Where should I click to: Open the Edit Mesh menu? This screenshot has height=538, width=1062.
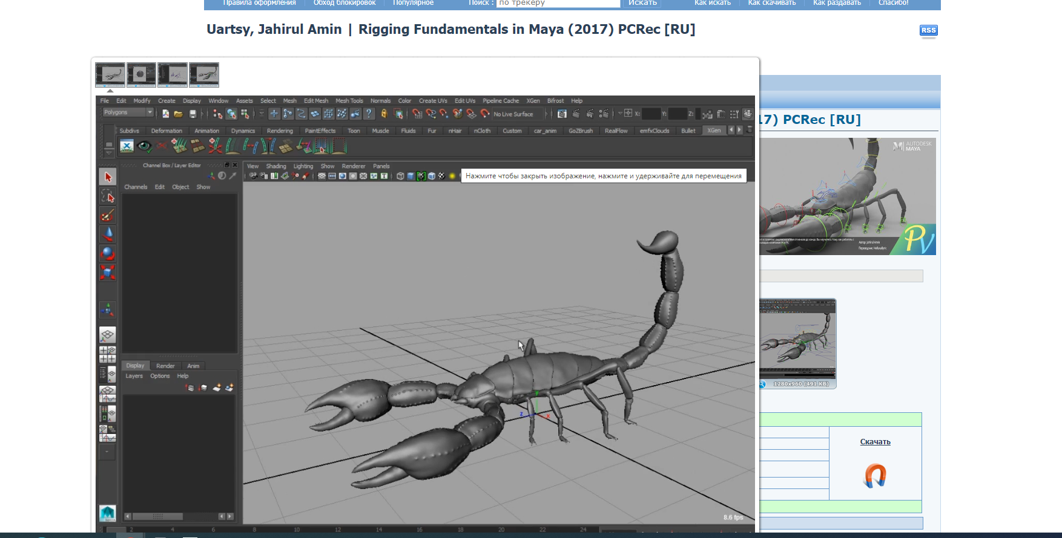316,101
